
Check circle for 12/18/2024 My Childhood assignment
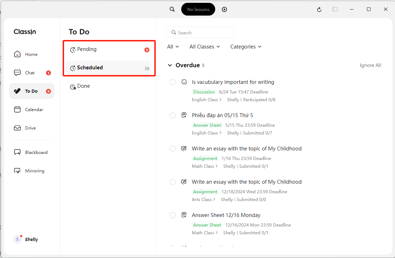(173, 182)
